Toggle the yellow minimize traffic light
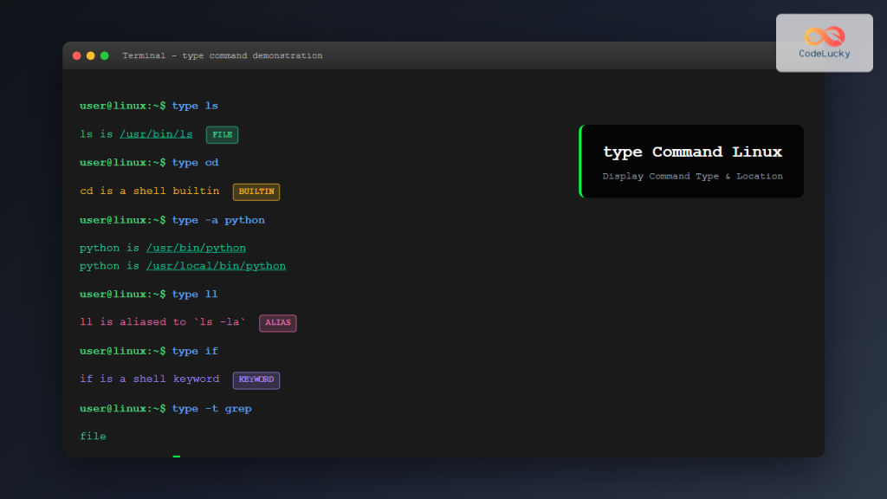The image size is (887, 499). point(90,54)
